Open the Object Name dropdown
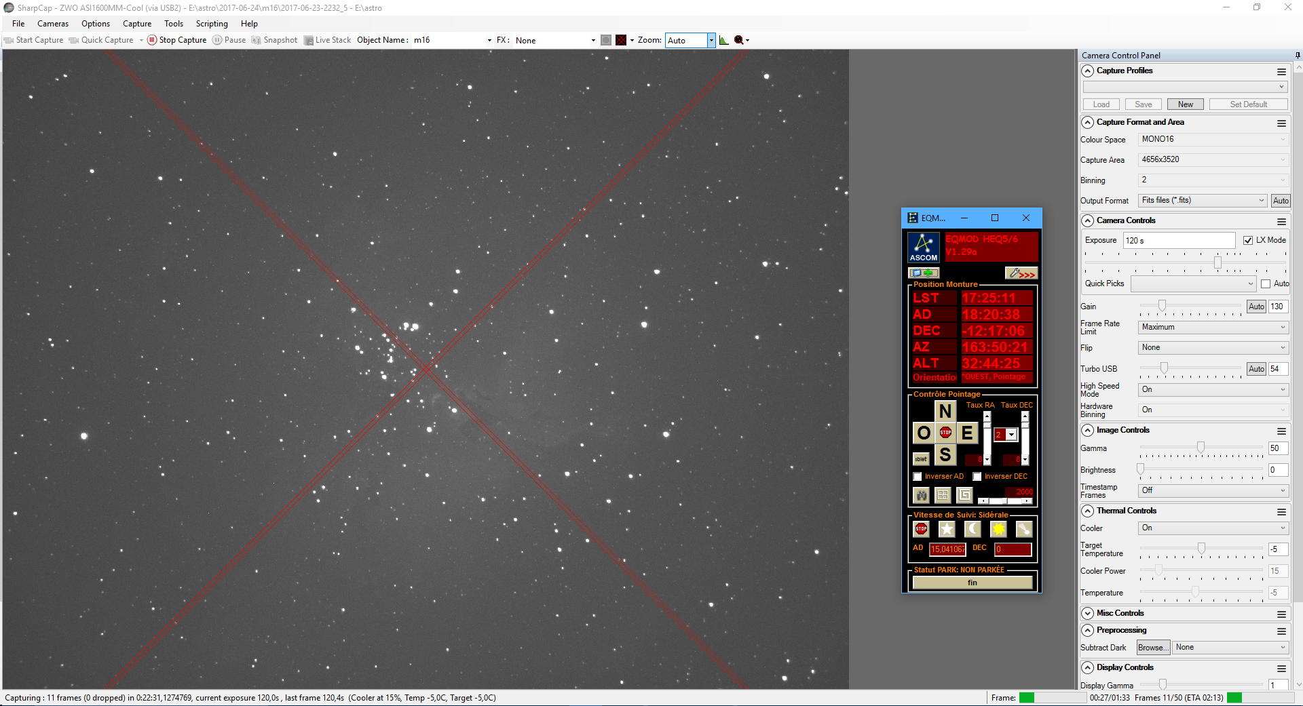 [x=489, y=41]
